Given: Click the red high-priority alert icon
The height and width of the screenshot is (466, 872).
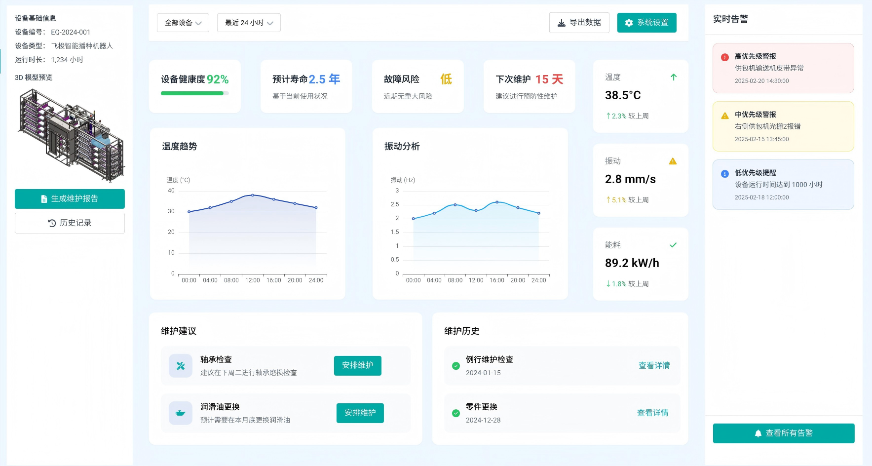Looking at the screenshot, I should click(724, 57).
